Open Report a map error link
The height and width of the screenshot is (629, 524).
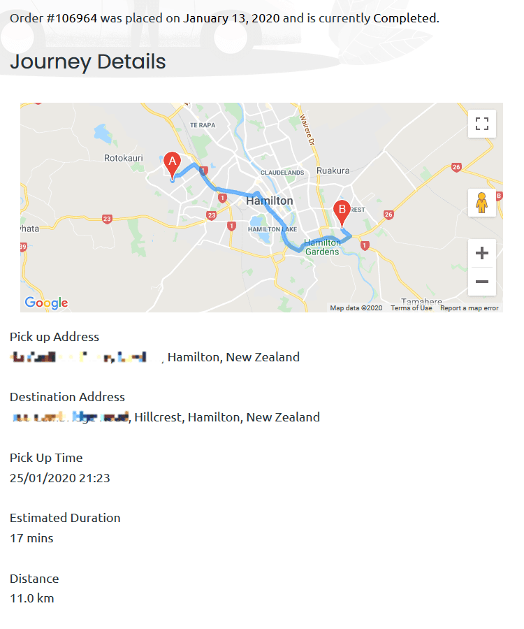pyautogui.click(x=469, y=308)
